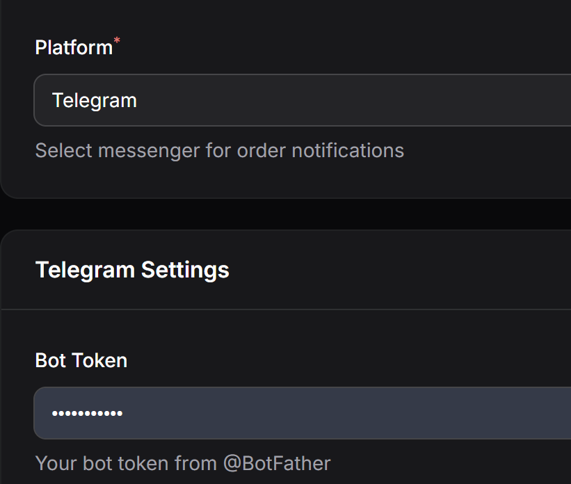The width and height of the screenshot is (571, 484).
Task: Open the Platform dropdown showing Telegram
Action: (x=302, y=100)
